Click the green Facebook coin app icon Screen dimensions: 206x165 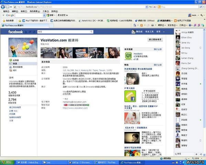click(130, 96)
